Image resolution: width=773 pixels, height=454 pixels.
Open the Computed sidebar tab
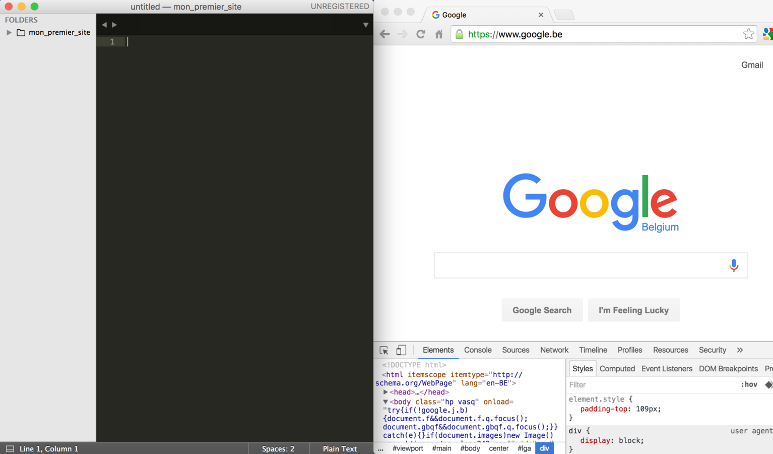tap(617, 369)
